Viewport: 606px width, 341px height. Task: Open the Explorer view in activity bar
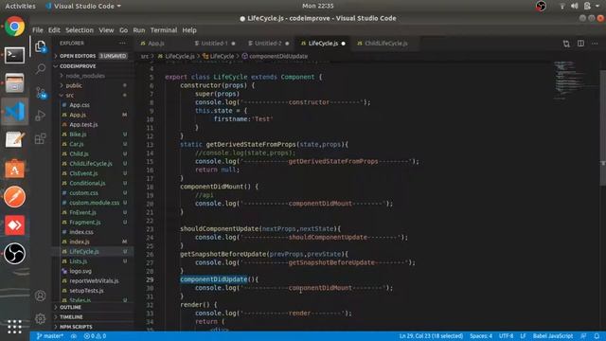[x=40, y=46]
